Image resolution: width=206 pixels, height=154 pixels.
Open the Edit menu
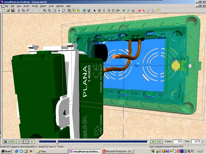[x=12, y=6]
